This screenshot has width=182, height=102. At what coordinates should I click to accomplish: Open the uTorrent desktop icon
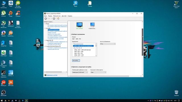click(x=3, y=14)
